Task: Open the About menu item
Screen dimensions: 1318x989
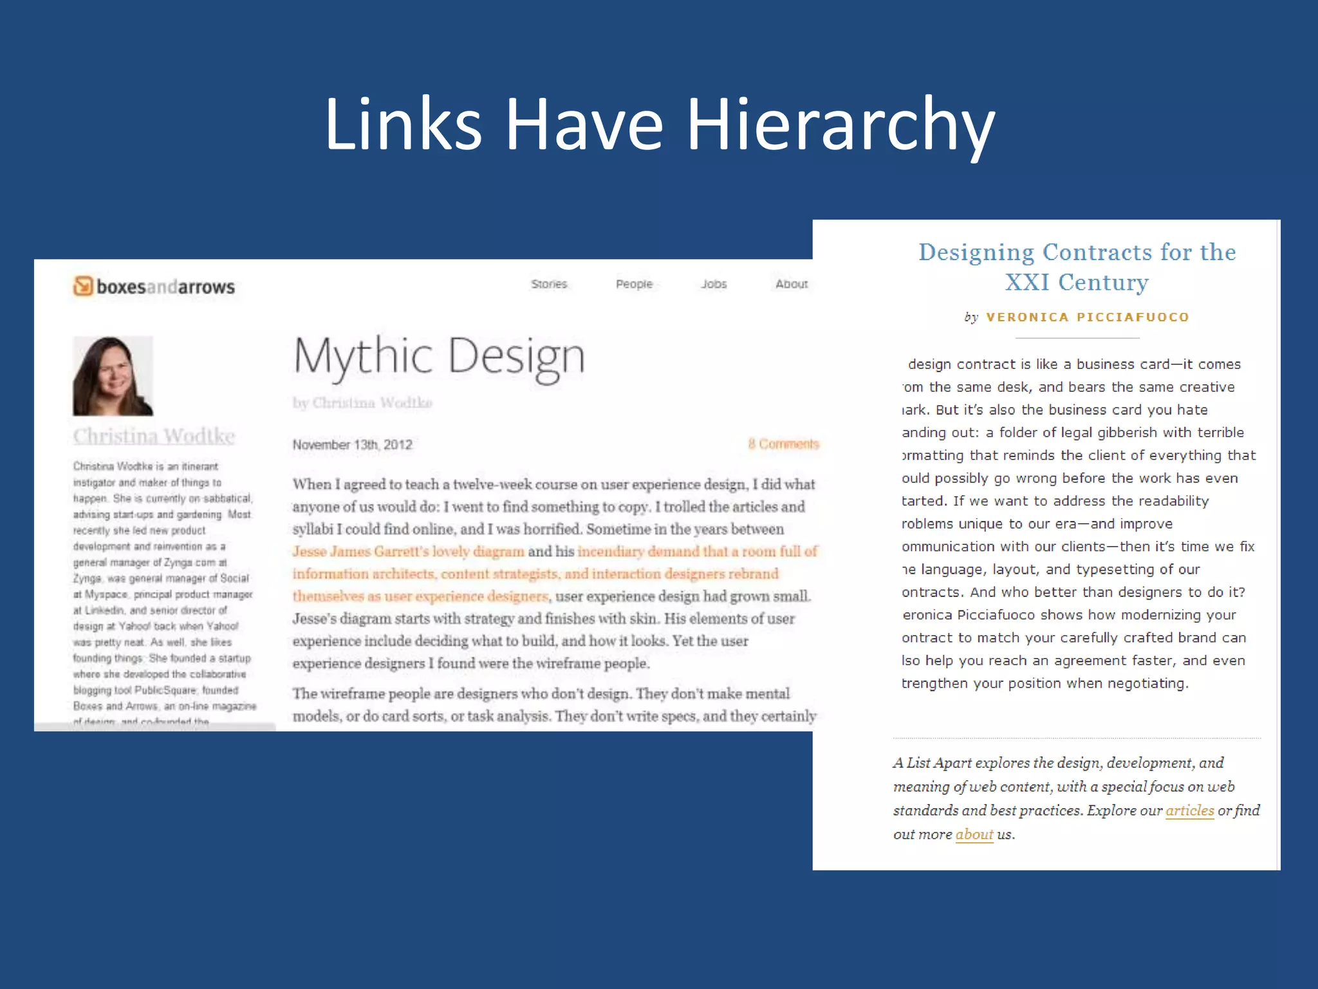Action: click(x=792, y=284)
